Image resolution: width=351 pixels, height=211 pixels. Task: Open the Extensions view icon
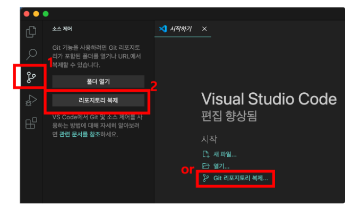tap(31, 123)
